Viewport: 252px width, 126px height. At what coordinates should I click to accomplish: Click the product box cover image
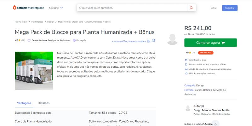pyautogui.click(x=34, y=71)
